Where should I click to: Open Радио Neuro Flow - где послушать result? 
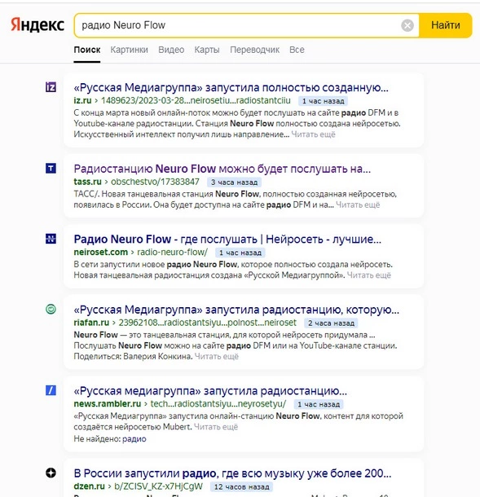click(x=227, y=239)
